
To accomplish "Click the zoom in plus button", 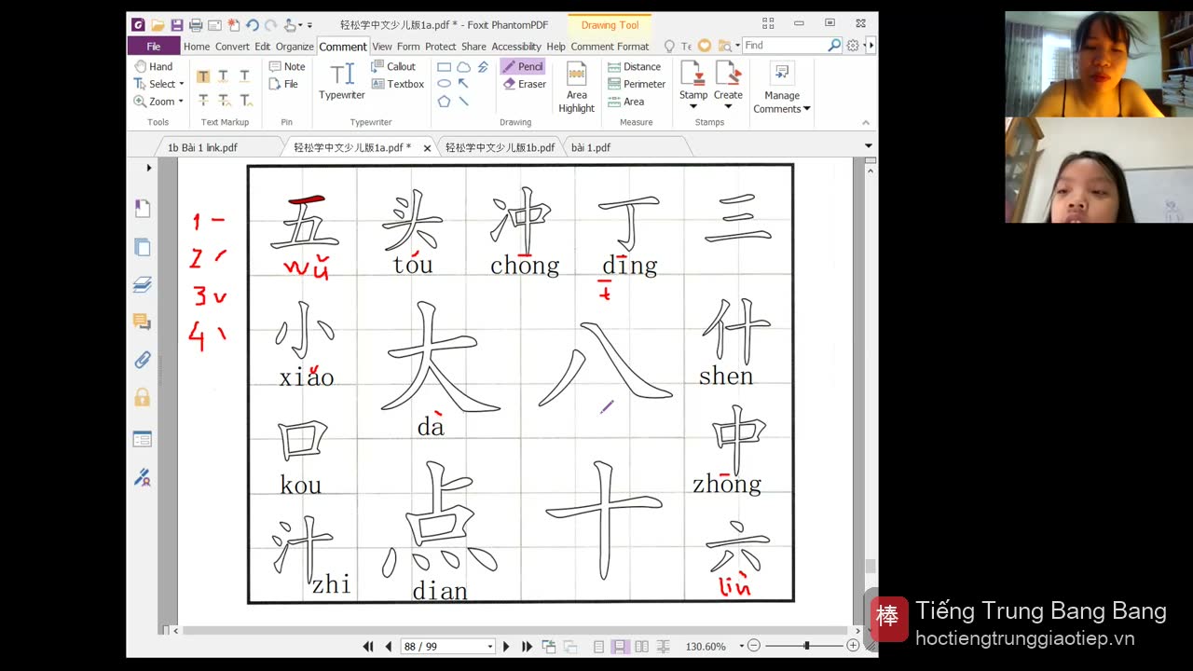I will pos(853,646).
